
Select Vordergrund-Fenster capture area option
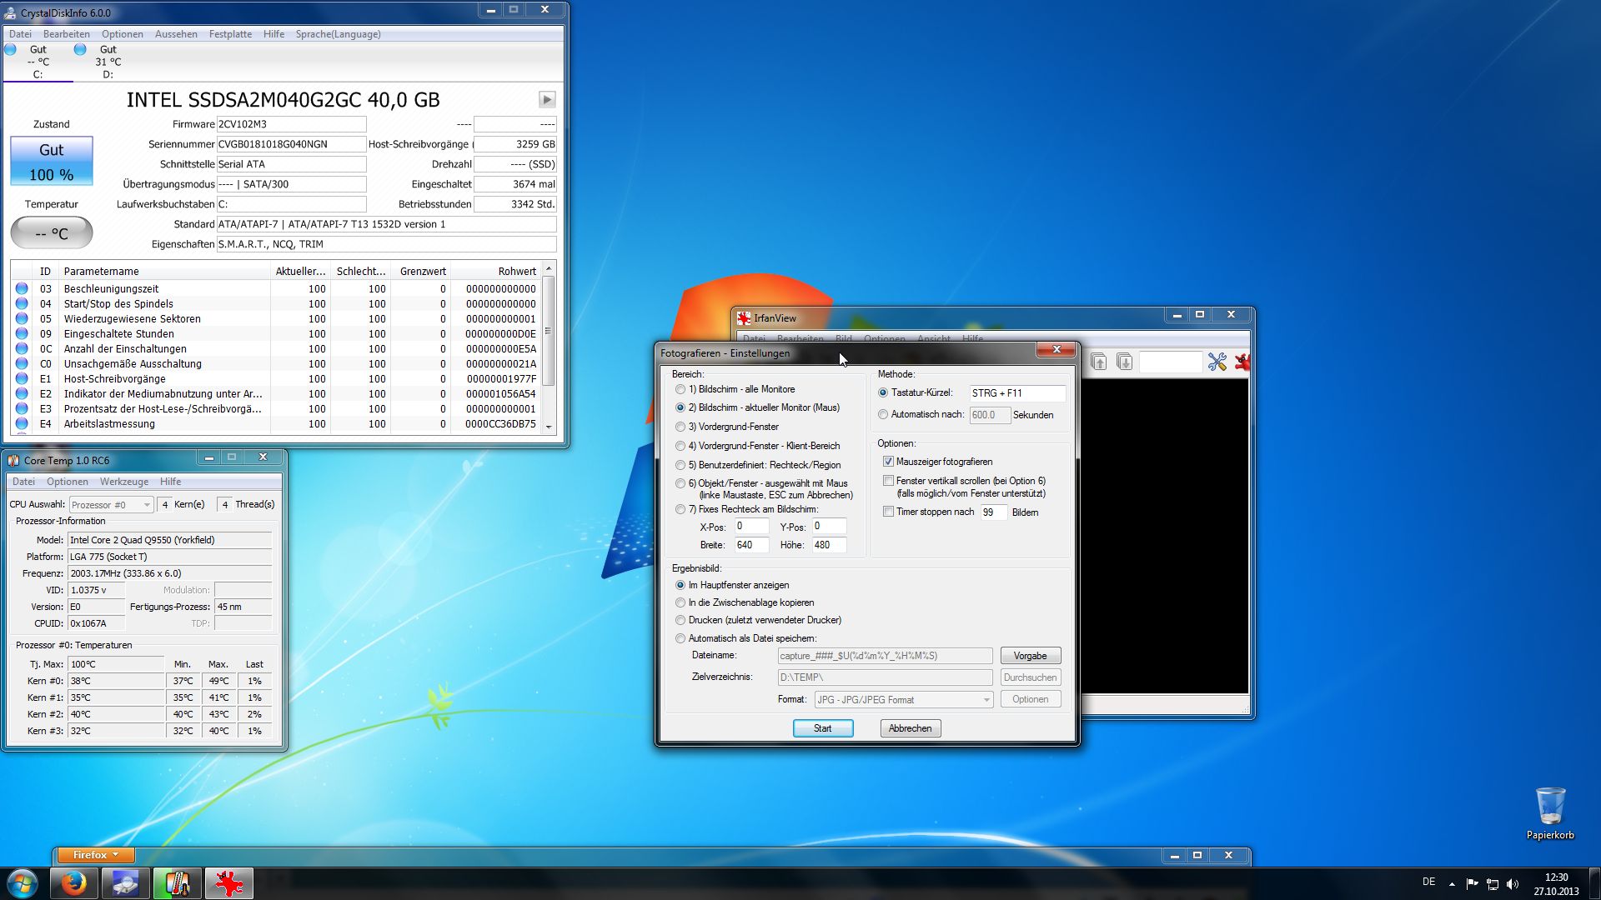(680, 427)
